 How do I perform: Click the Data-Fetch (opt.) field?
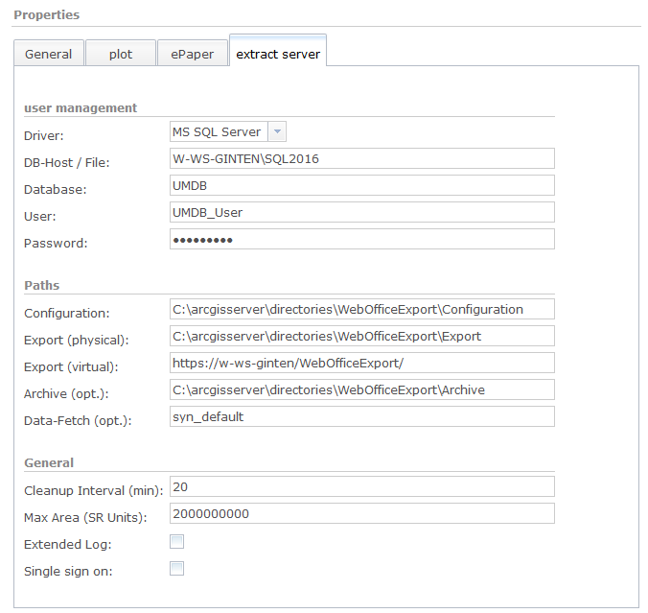(362, 416)
